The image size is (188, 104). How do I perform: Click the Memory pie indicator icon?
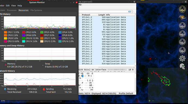click(5, 65)
